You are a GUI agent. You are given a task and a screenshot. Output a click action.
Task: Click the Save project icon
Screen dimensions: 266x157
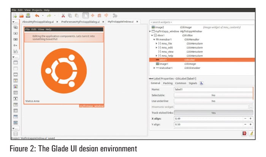[28, 16]
